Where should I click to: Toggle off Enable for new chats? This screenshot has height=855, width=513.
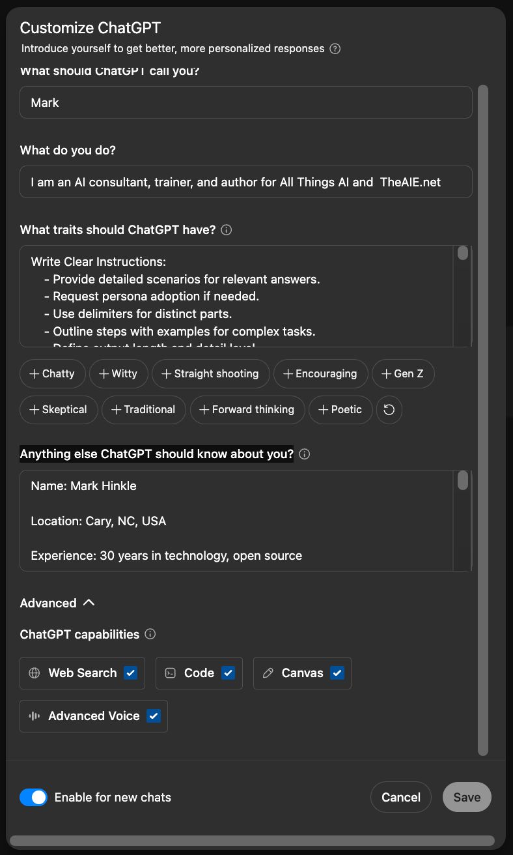pos(34,797)
